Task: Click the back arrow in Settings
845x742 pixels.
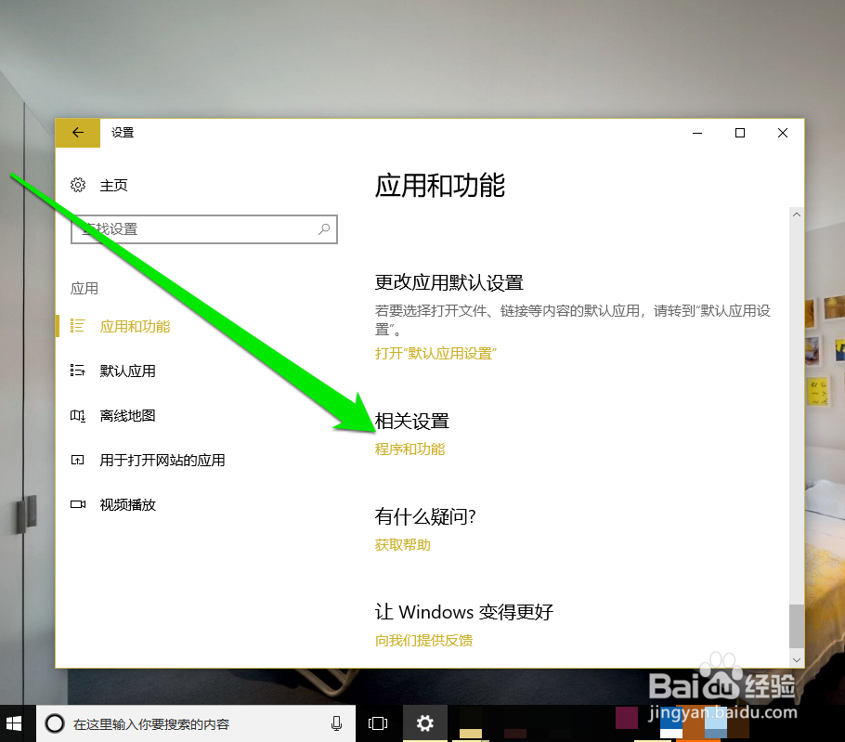Action: point(78,133)
